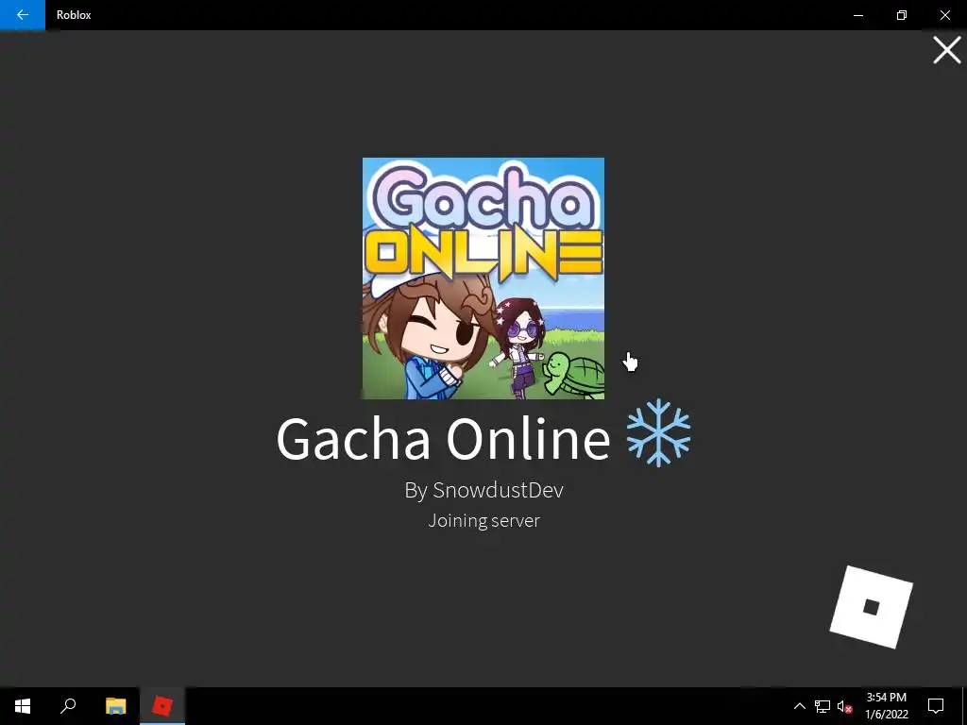Click the blue snowflake emoji beside title
Viewport: 967px width, 725px height.
(x=658, y=432)
